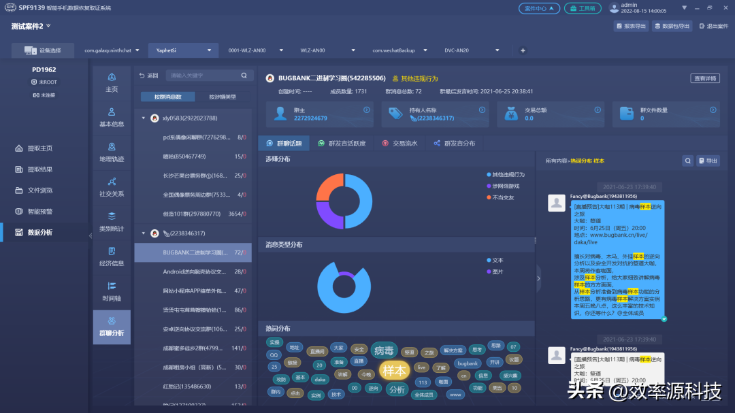Screen dimensions: 735x413
Task: Toggle the 图片 legend entry
Action: 495,271
